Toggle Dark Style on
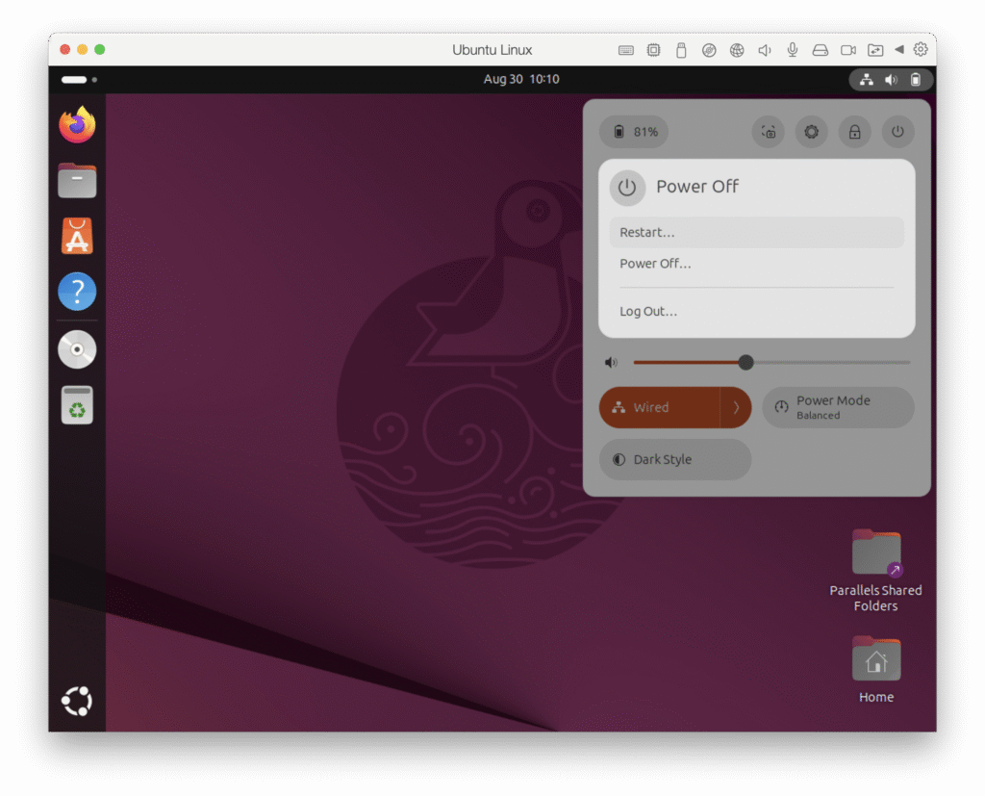This screenshot has width=985, height=796. coord(675,460)
